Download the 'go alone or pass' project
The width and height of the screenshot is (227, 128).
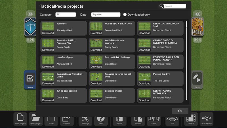tap(96, 100)
